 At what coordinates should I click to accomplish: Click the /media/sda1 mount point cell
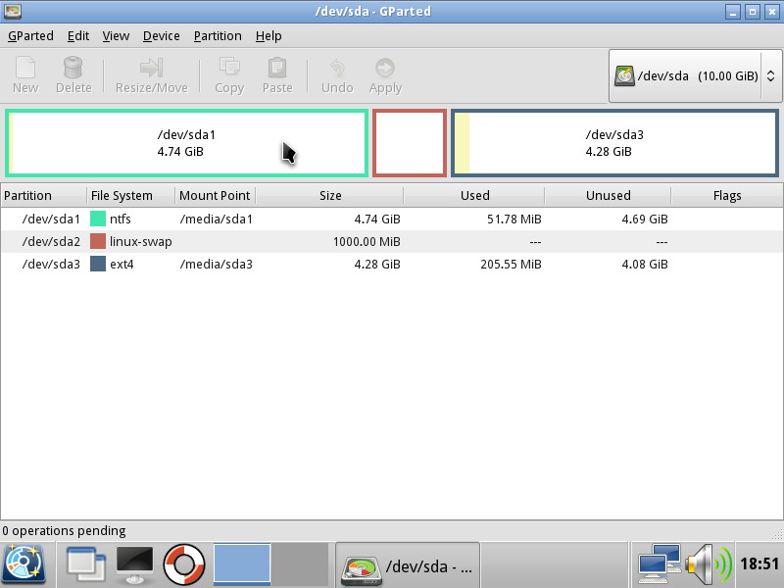tap(216, 219)
